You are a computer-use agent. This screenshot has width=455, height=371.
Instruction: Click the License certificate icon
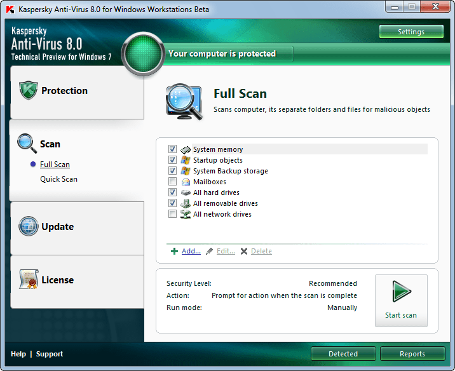[29, 280]
